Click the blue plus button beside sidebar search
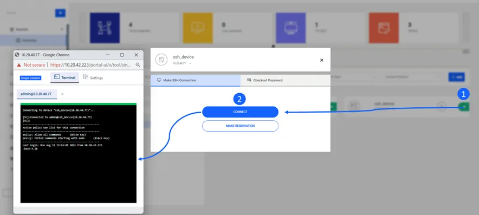Image resolution: width=479 pixels, height=215 pixels. (x=60, y=13)
